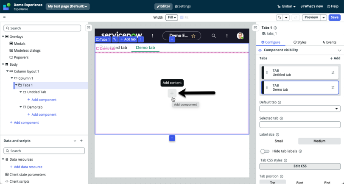Open the Help menu
This screenshot has width=344, height=184.
pyautogui.click(x=333, y=6)
